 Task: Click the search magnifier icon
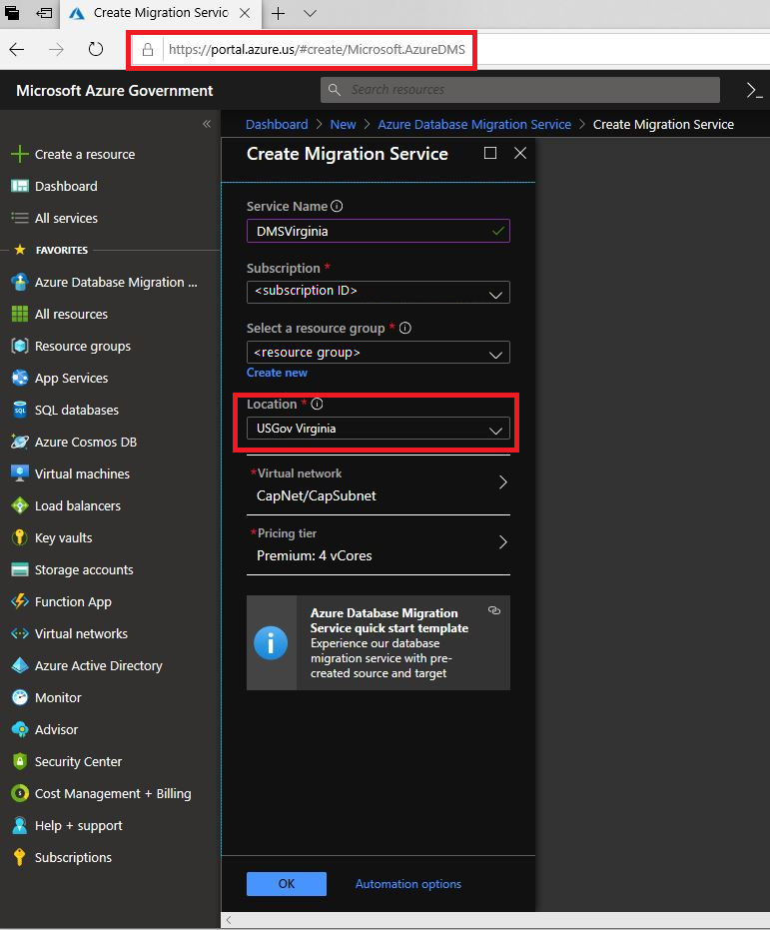335,90
